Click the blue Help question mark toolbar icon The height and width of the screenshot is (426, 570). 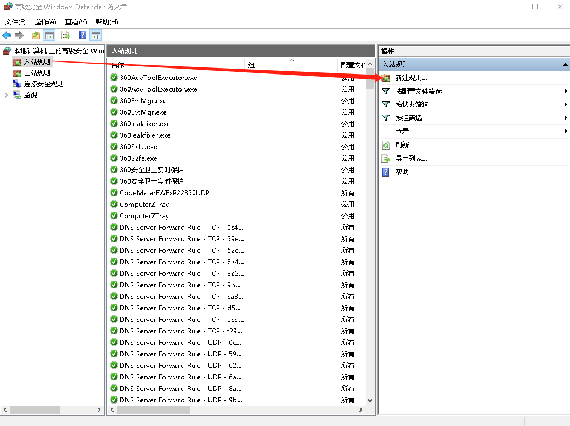point(83,36)
